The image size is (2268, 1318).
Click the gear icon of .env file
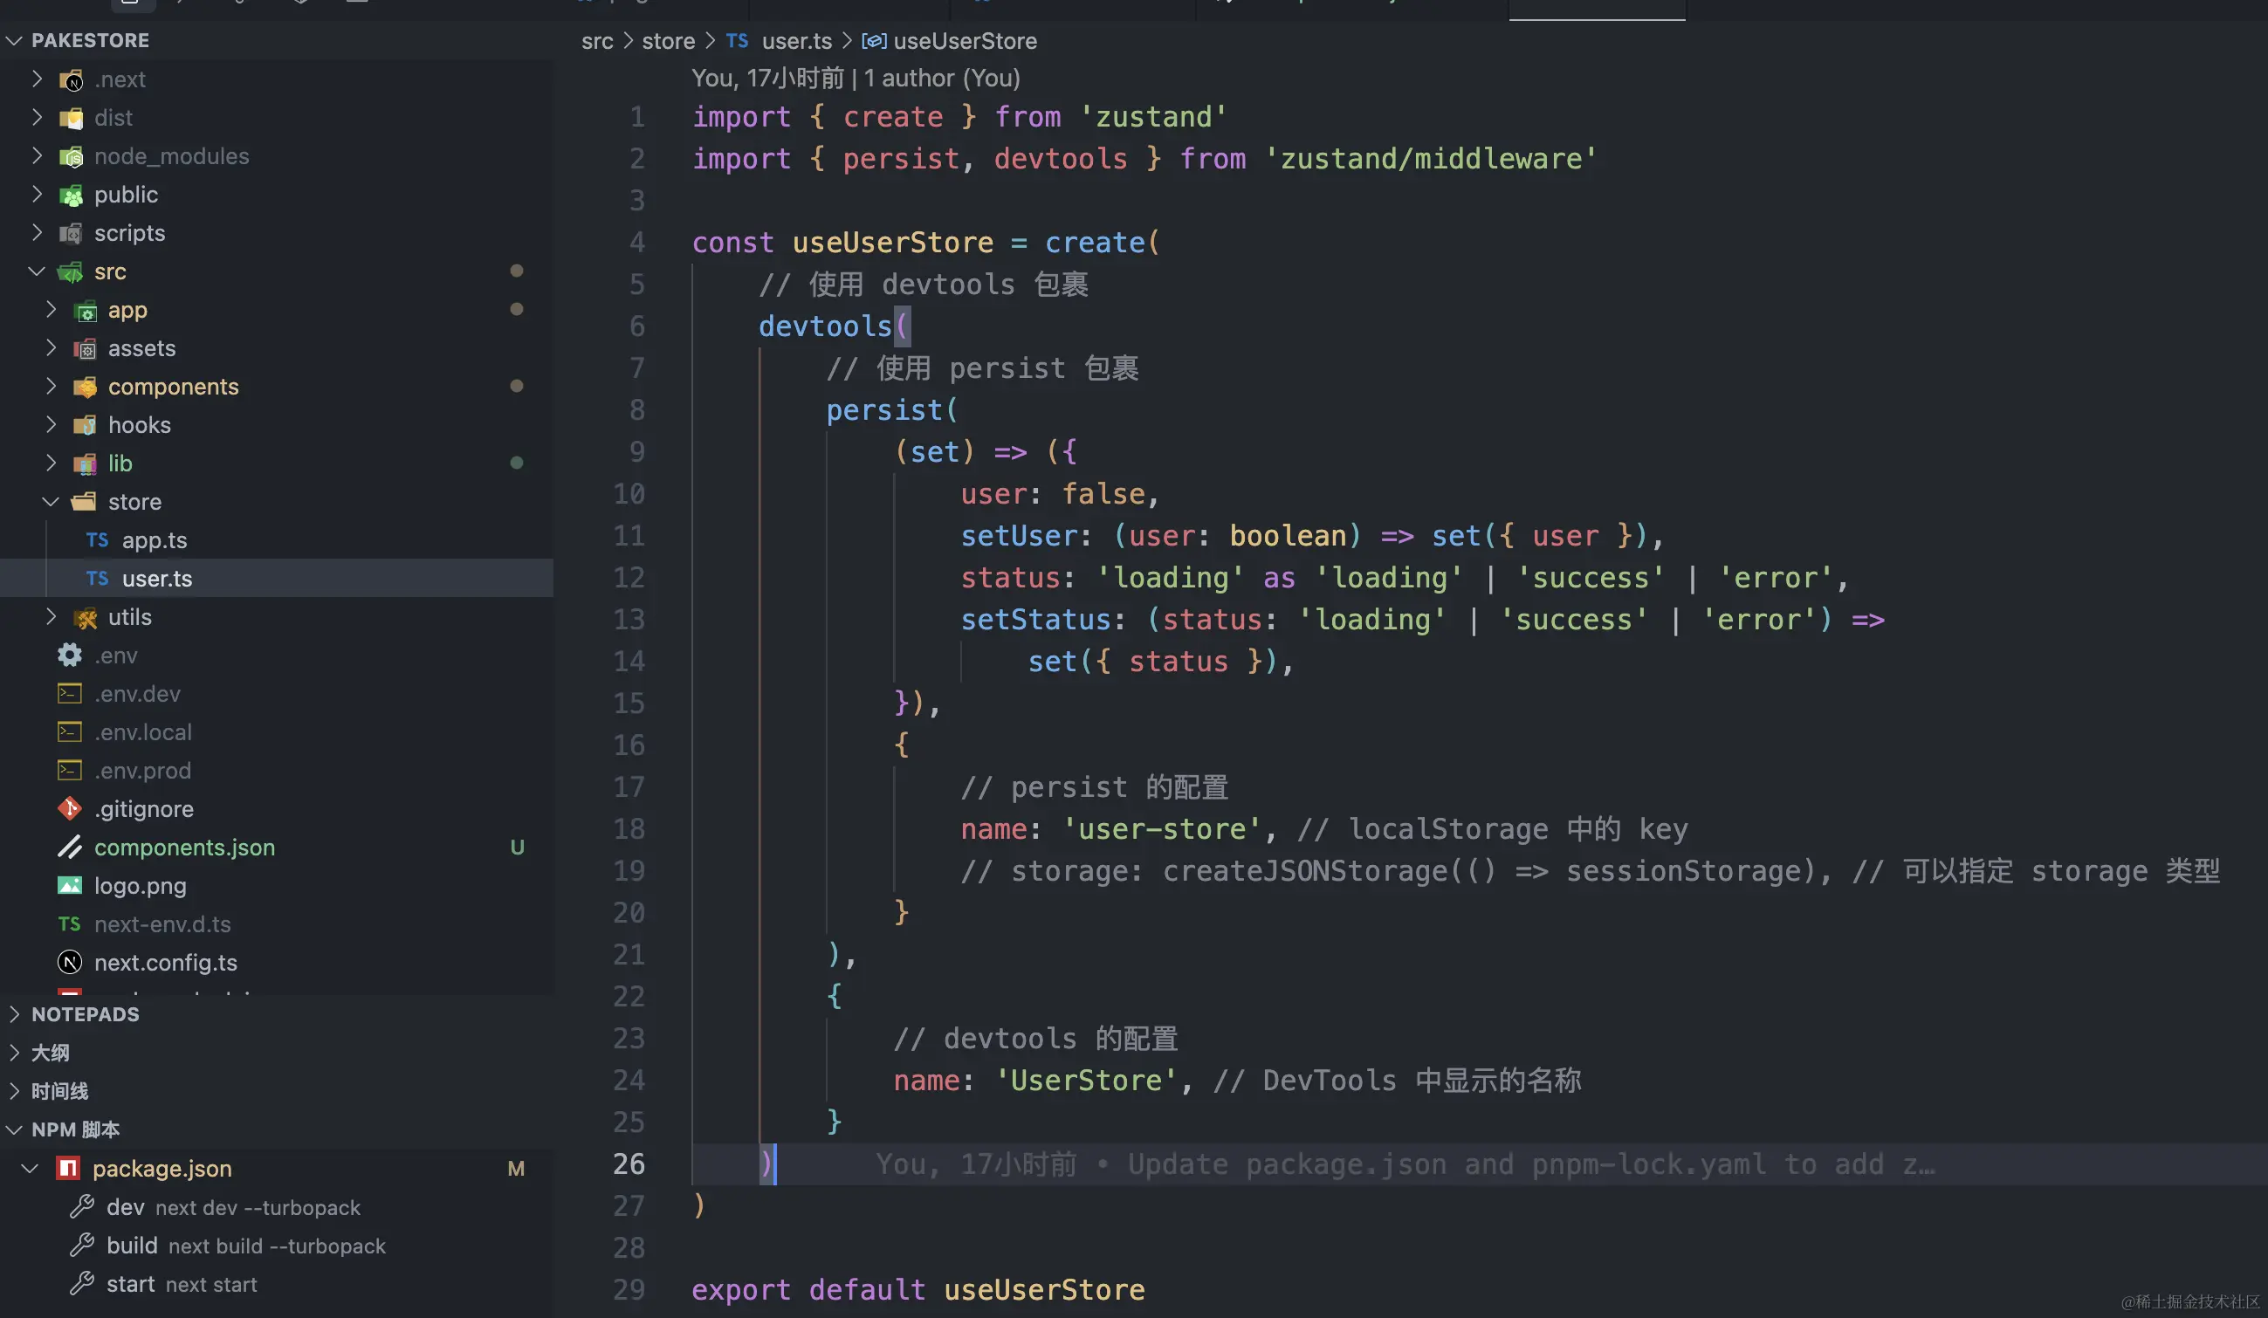pyautogui.click(x=69, y=655)
